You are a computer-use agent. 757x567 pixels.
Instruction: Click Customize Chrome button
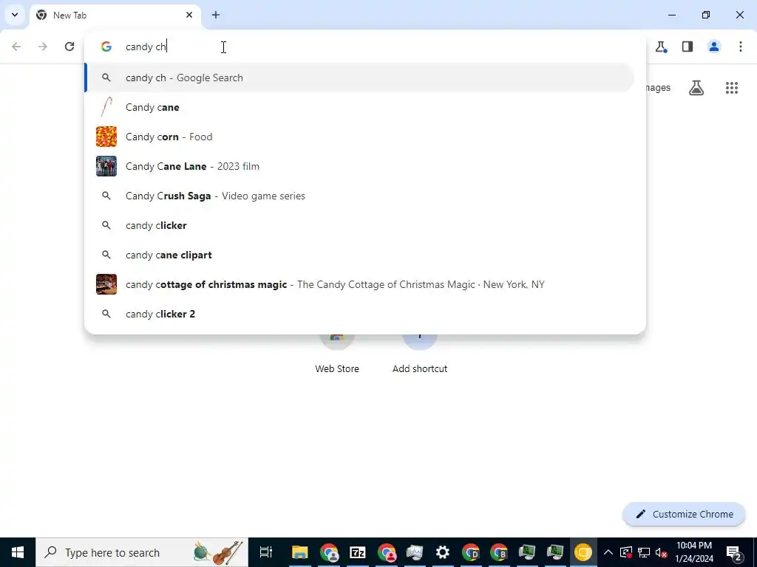click(684, 514)
